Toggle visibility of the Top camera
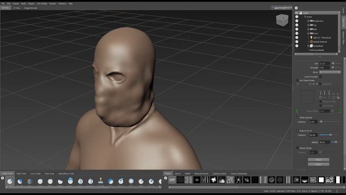 [x=297, y=25]
